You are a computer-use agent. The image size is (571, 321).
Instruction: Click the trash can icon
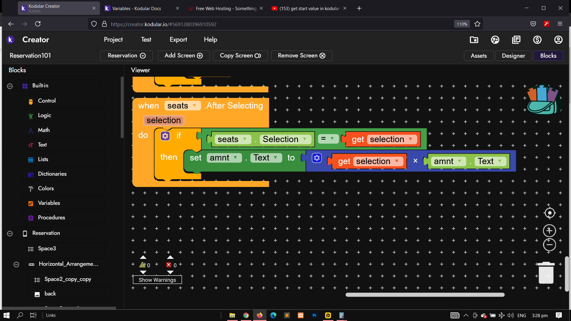(546, 273)
